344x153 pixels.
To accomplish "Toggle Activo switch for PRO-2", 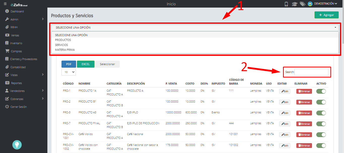I will [321, 102].
